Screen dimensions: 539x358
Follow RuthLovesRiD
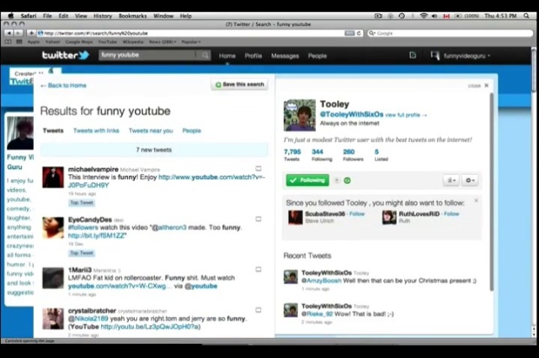[x=451, y=214]
